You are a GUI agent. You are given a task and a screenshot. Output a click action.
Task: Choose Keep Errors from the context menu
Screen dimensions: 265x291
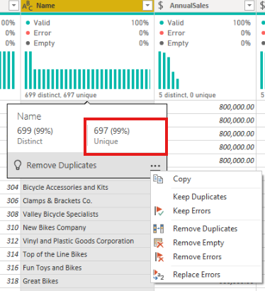(206, 211)
